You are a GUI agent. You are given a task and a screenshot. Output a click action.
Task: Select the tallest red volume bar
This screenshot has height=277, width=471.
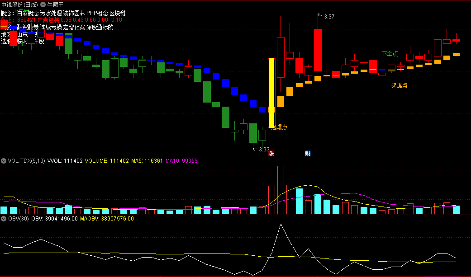[281, 190]
